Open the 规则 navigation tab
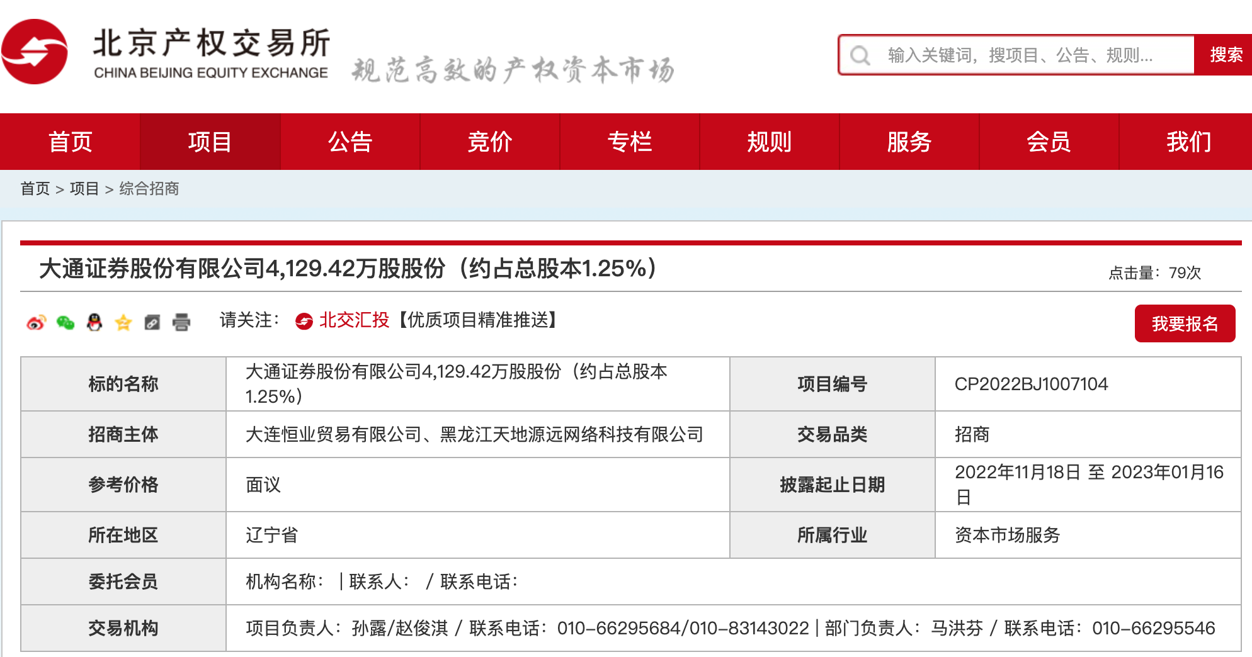Screen dimensions: 1252x657 [769, 142]
